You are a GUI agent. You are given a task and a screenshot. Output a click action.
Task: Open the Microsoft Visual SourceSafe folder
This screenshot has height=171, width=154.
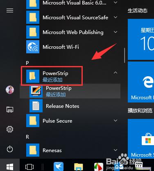pos(70,17)
